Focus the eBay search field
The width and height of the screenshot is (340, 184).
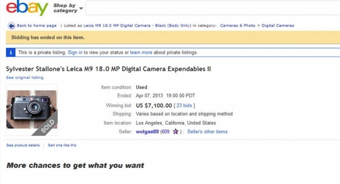pyautogui.click(x=213, y=8)
